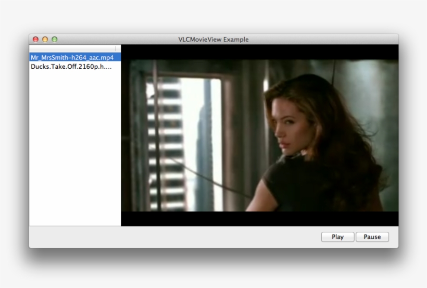Select the Ducks.Take.Off.2160p playlist entry
Viewport: 427px width, 288px height.
point(75,67)
